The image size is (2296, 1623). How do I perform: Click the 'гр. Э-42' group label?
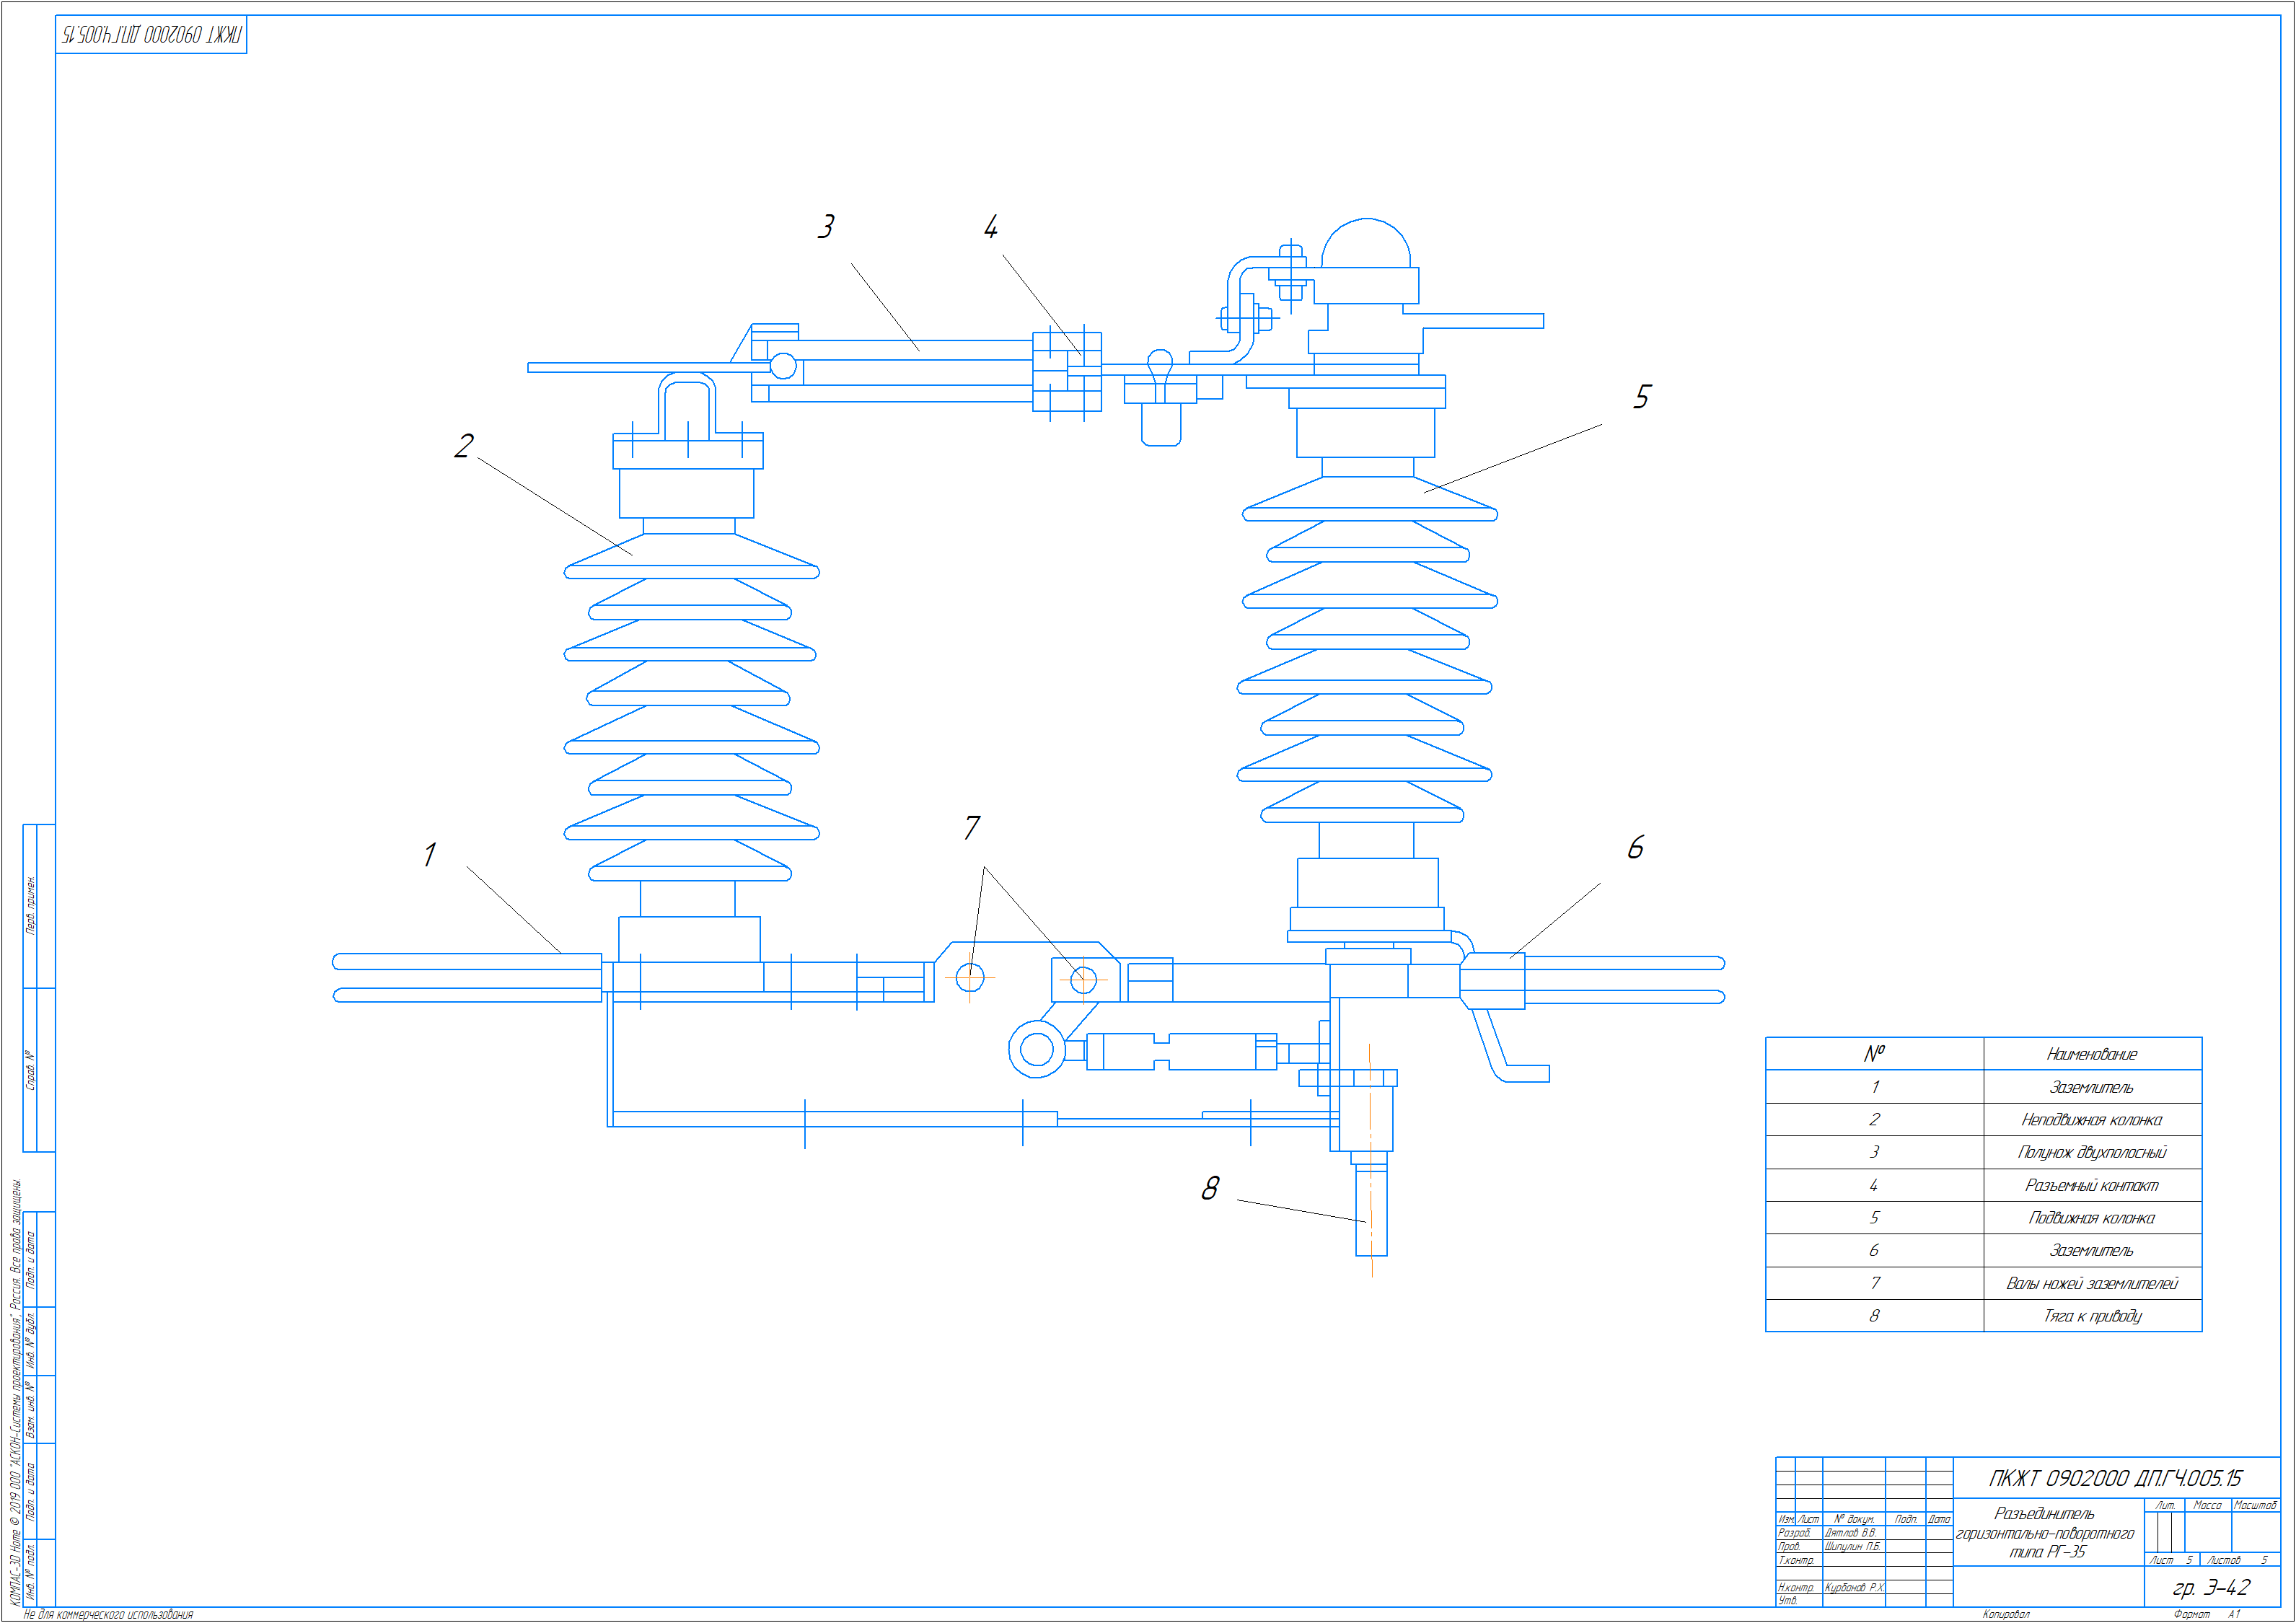coord(2211,1587)
